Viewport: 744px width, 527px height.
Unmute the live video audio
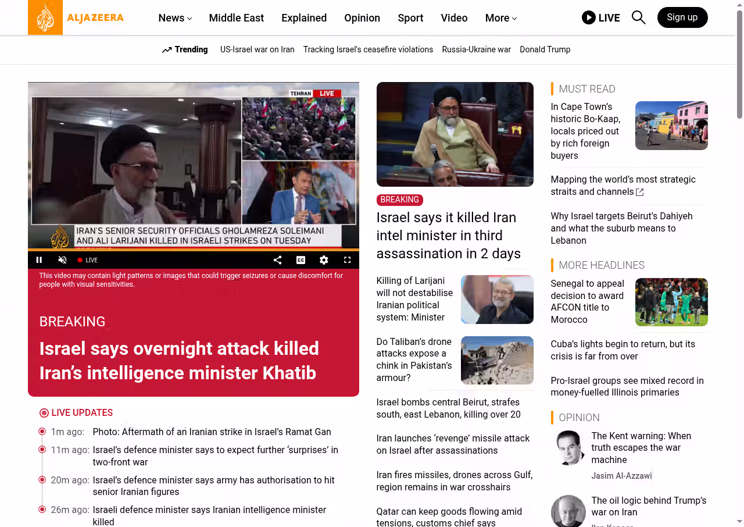click(63, 260)
